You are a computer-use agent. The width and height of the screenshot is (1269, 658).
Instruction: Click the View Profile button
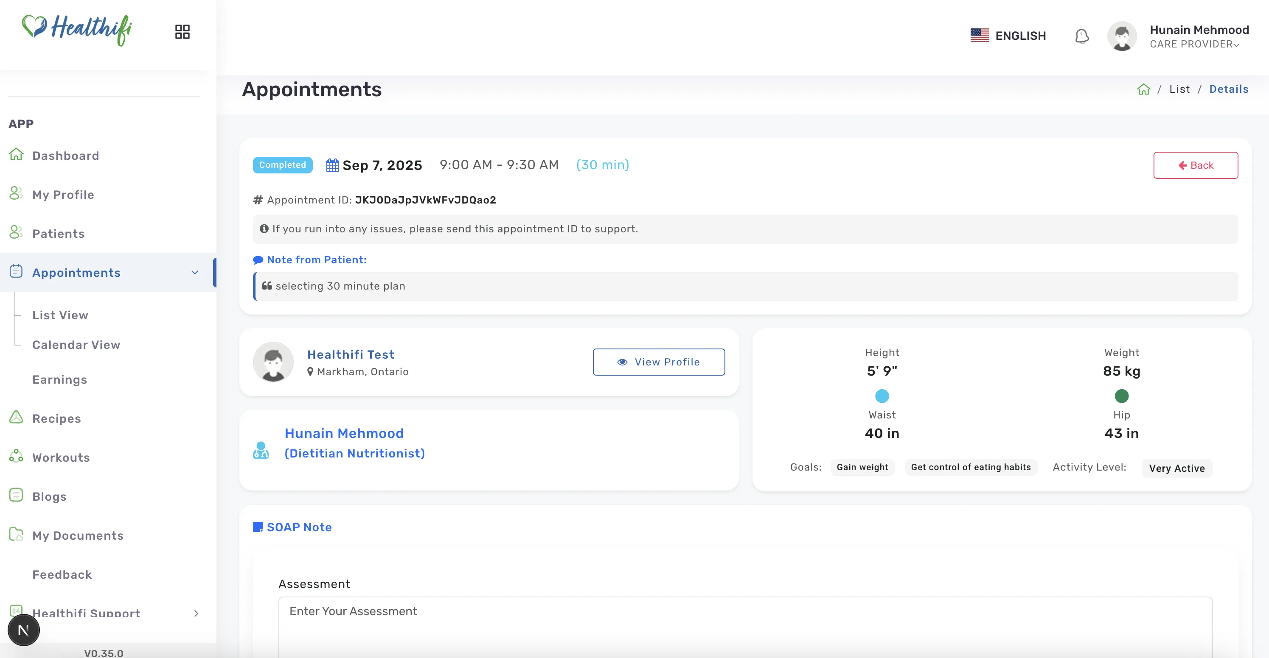(659, 362)
